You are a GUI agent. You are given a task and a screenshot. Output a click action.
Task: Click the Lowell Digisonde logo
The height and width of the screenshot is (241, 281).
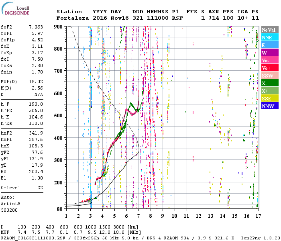pyautogui.click(x=15, y=8)
